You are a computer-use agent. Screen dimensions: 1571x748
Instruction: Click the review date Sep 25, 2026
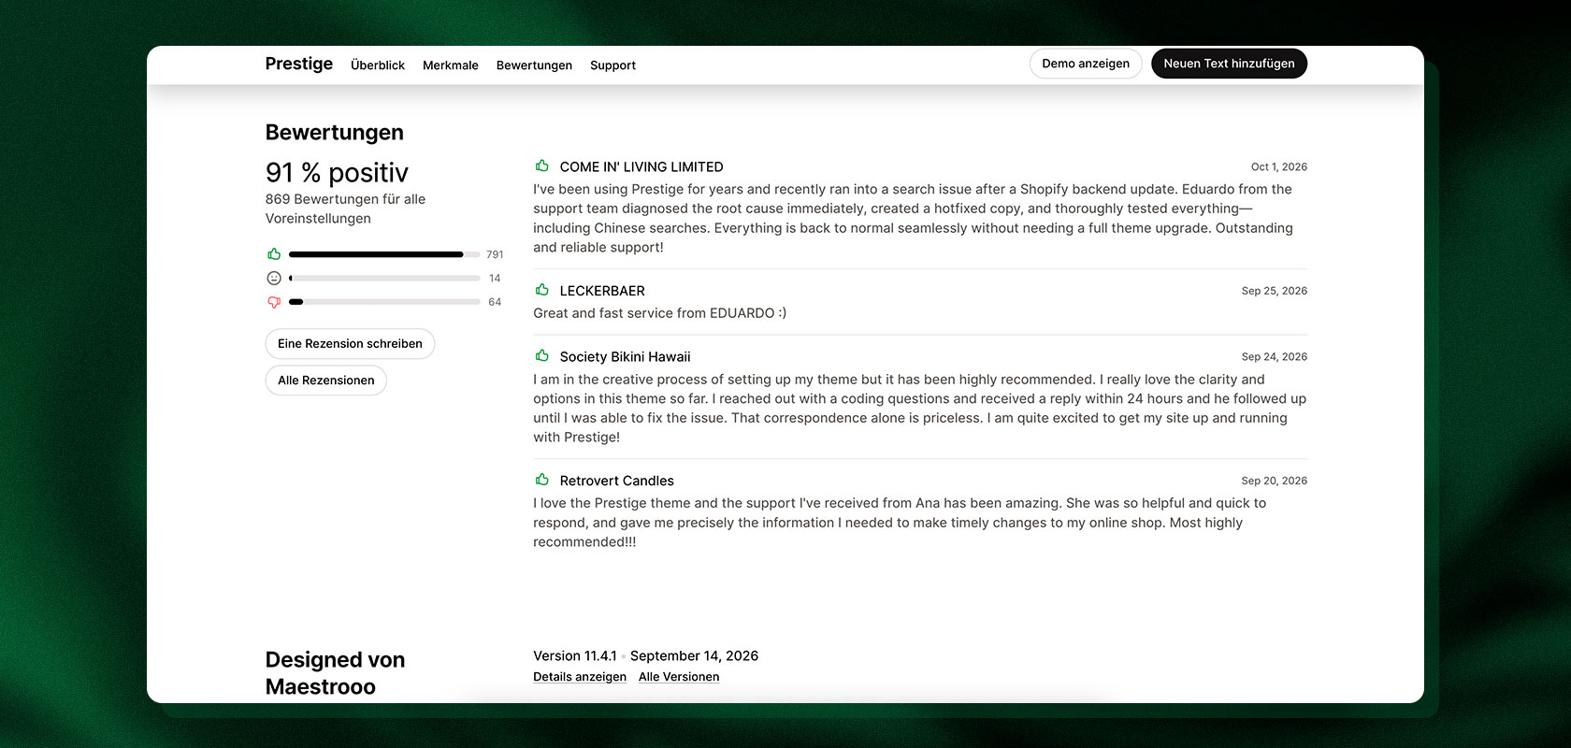point(1275,291)
